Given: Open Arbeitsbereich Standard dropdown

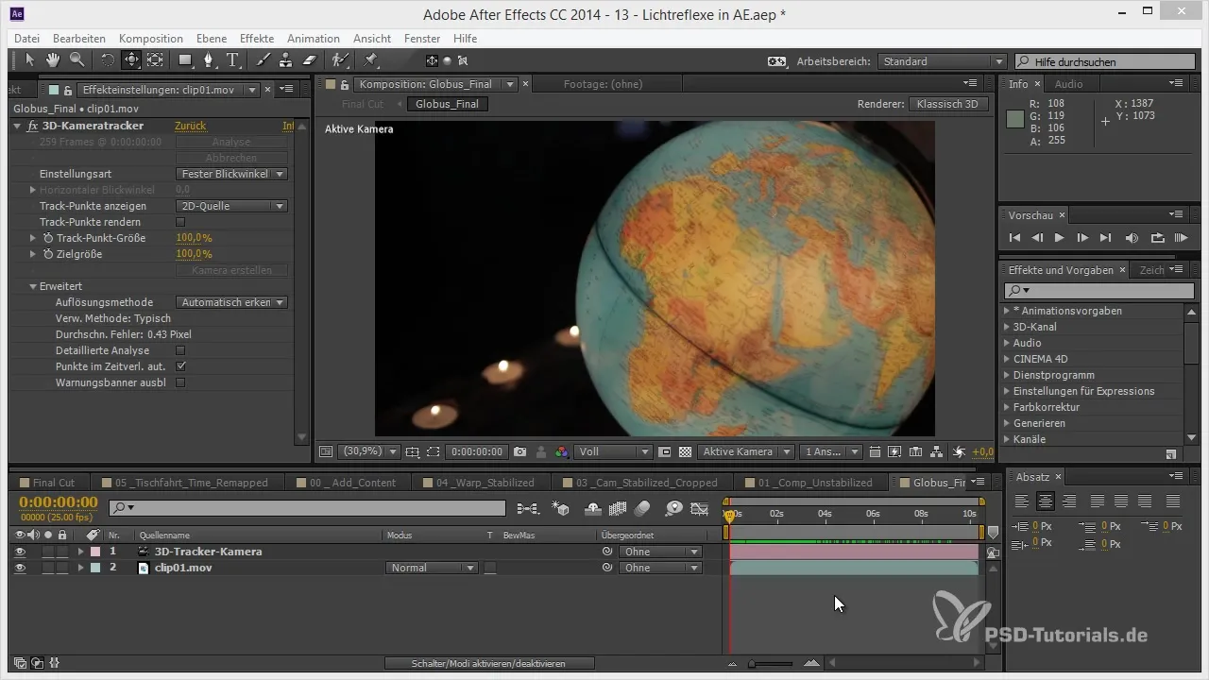Looking at the screenshot, I should (x=942, y=61).
